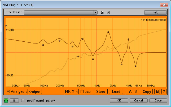
Task: Tick the eco mode checkbox
Action: [x=82, y=92]
